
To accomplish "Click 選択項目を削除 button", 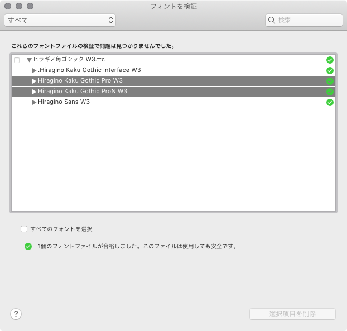I will click(292, 314).
